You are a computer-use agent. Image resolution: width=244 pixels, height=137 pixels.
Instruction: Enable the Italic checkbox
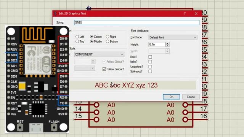point(150,62)
